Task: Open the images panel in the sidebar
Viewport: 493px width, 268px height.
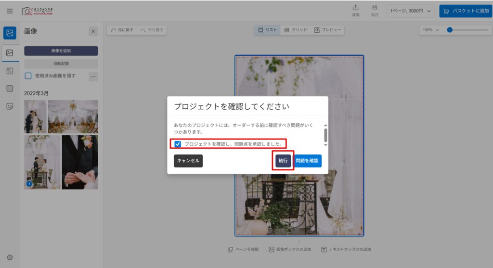Action: point(10,53)
